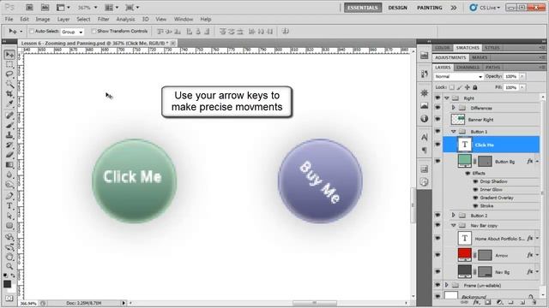Open the CS Live menu button
The height and width of the screenshot is (308, 549).
point(485,8)
